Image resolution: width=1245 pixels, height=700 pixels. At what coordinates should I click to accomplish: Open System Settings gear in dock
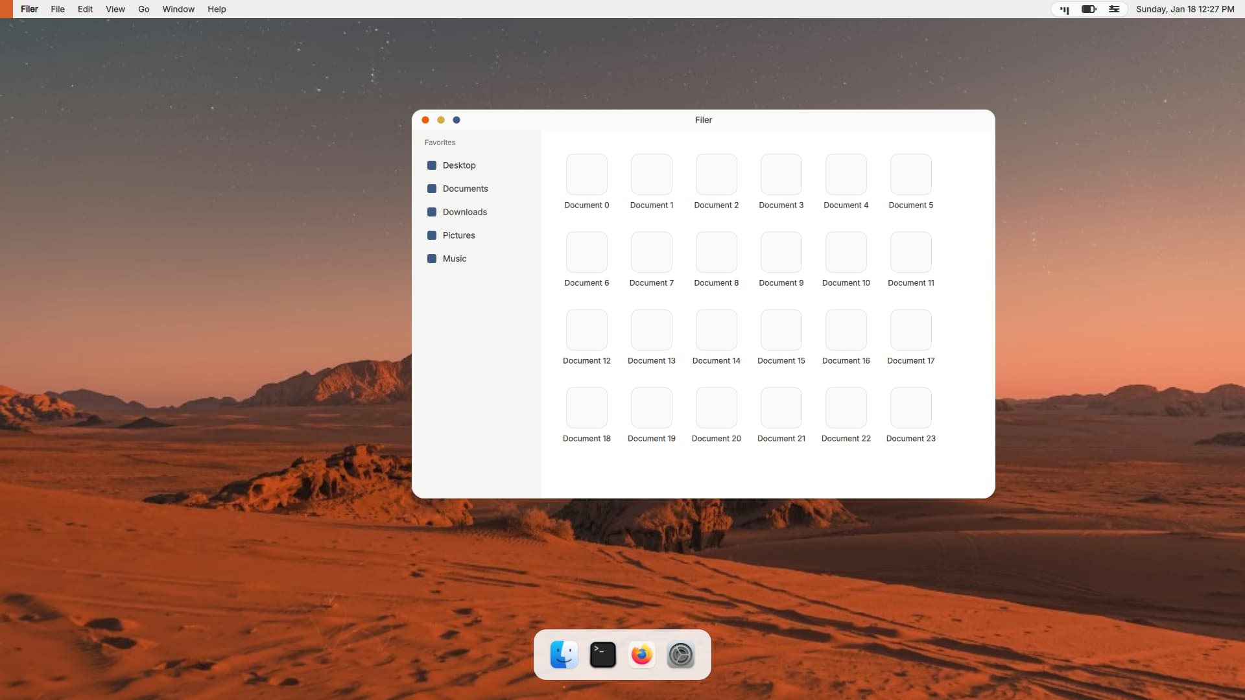click(x=680, y=655)
